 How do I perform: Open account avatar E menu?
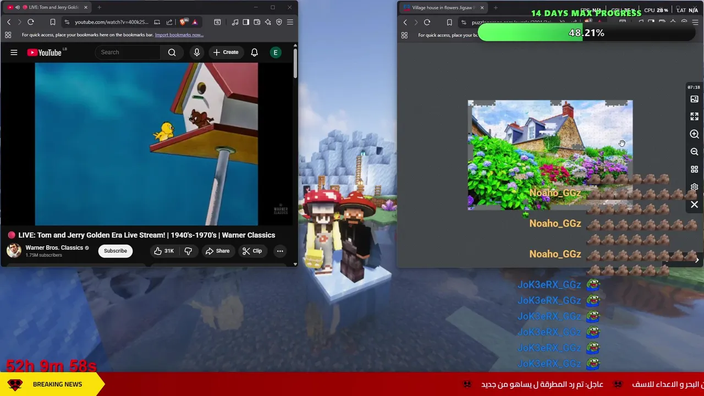tap(276, 52)
